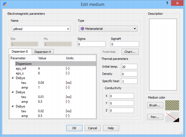
Task: Open the Name combo box arrow
Action: pos(68,29)
